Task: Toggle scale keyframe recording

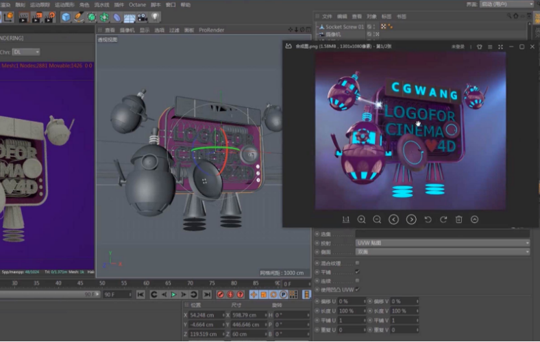Action: 263,295
